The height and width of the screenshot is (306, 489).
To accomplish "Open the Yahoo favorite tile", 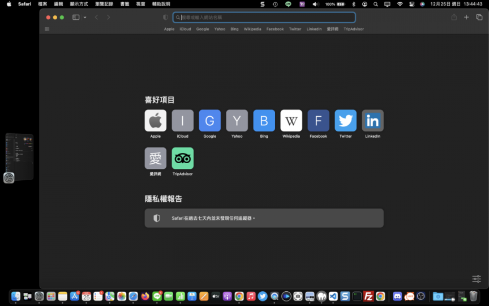I will click(237, 121).
